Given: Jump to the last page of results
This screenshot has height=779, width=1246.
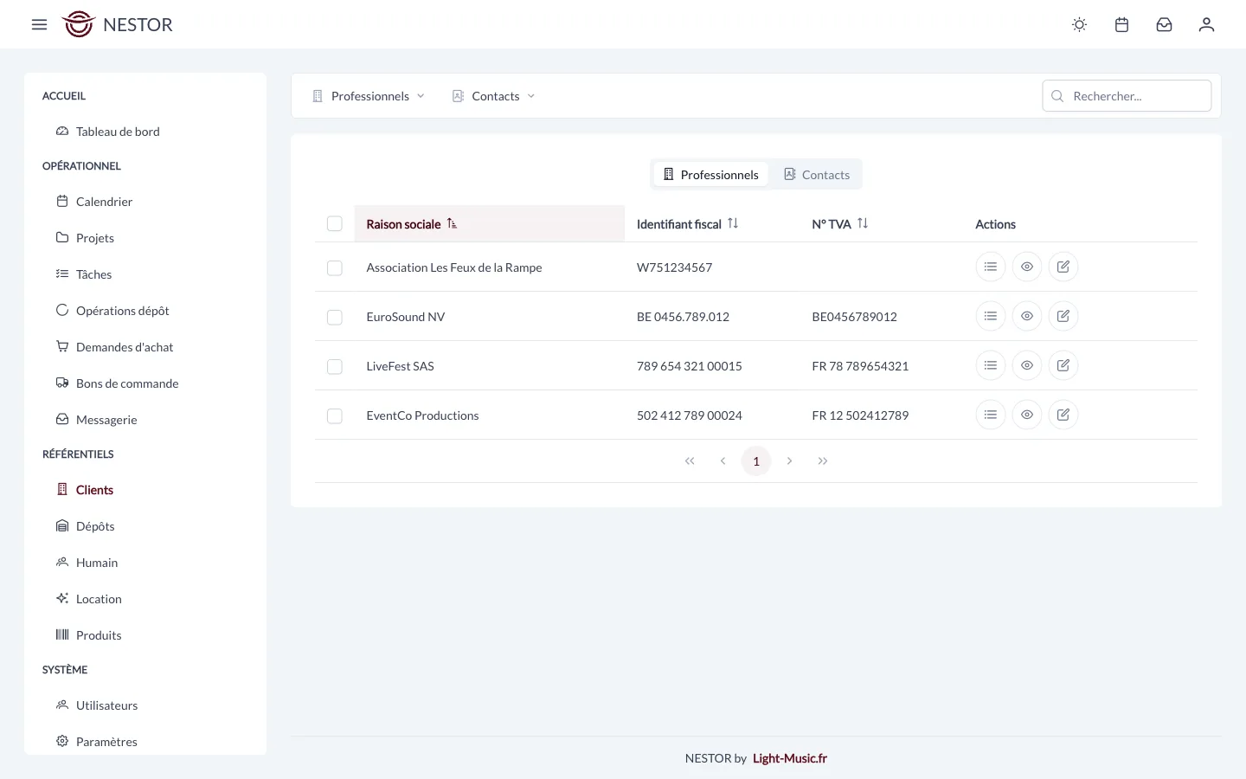Looking at the screenshot, I should point(823,461).
